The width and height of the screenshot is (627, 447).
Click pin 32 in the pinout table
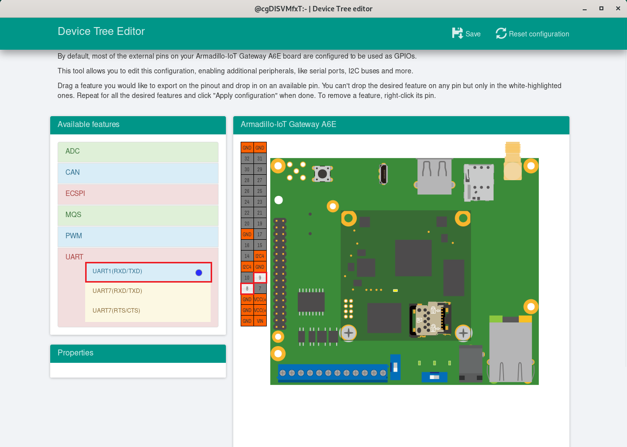247,159
